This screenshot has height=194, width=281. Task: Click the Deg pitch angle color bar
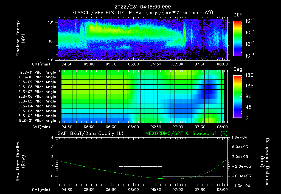click(238, 96)
